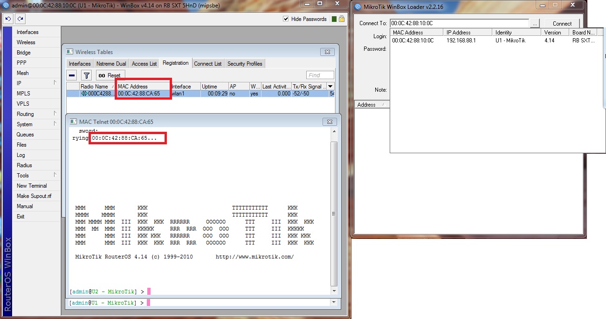This screenshot has height=319, width=606.
Task: Click the Redo arrow in WinBox toolbar
Action: point(20,19)
